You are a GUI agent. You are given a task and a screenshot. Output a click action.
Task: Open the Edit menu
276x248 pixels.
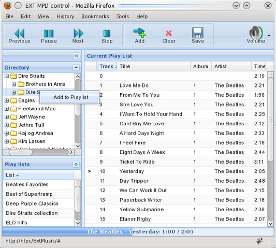coord(25,17)
